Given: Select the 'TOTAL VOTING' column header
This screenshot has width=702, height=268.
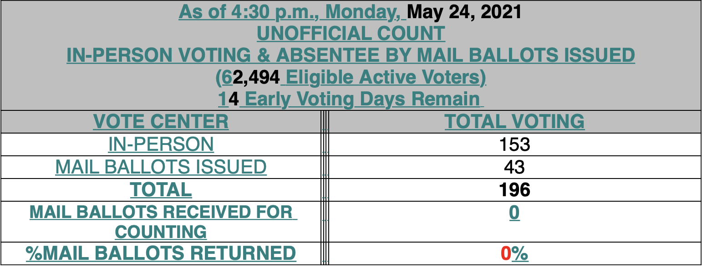Looking at the screenshot, I should pos(514,121).
